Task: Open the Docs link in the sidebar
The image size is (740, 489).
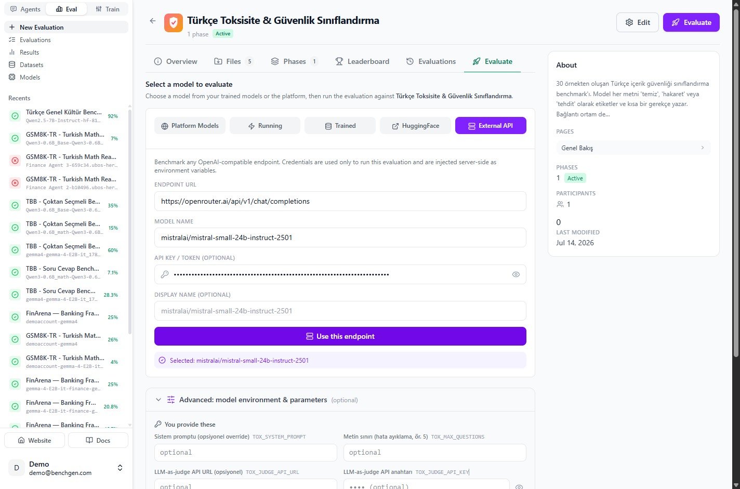Action: tap(98, 440)
